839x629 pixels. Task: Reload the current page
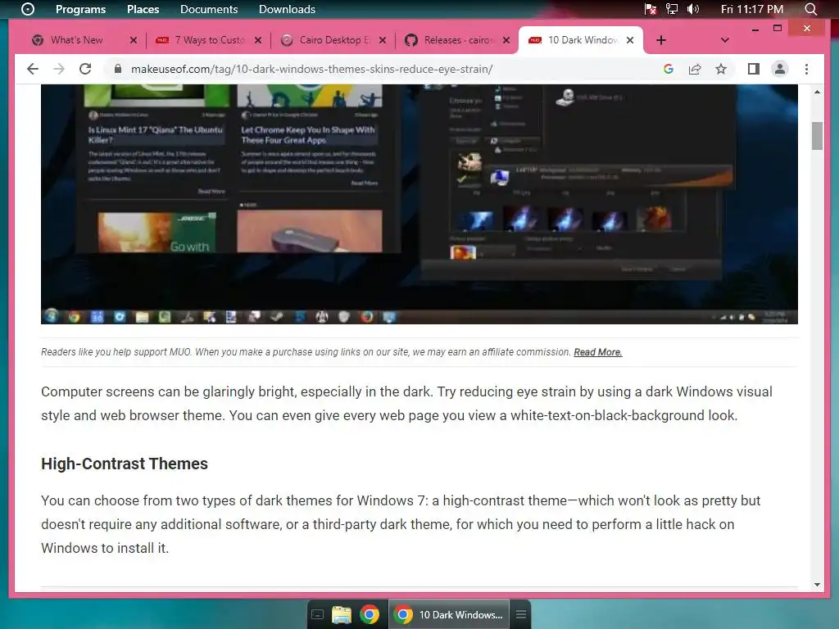[x=85, y=69]
